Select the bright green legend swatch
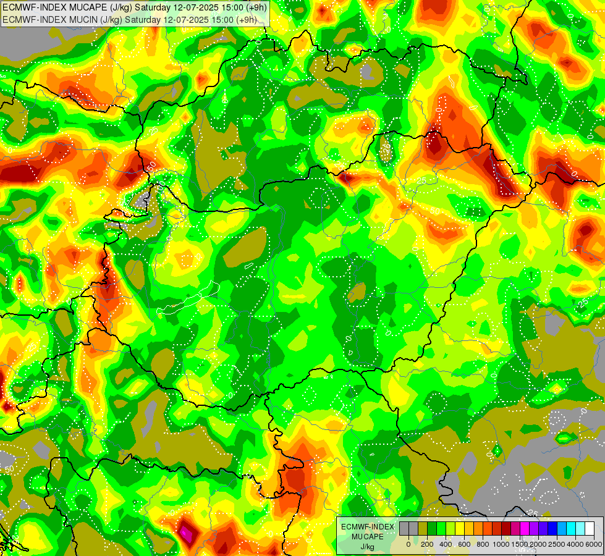605x556 pixels. (441, 529)
